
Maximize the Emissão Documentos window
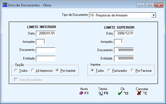coord(150,5)
